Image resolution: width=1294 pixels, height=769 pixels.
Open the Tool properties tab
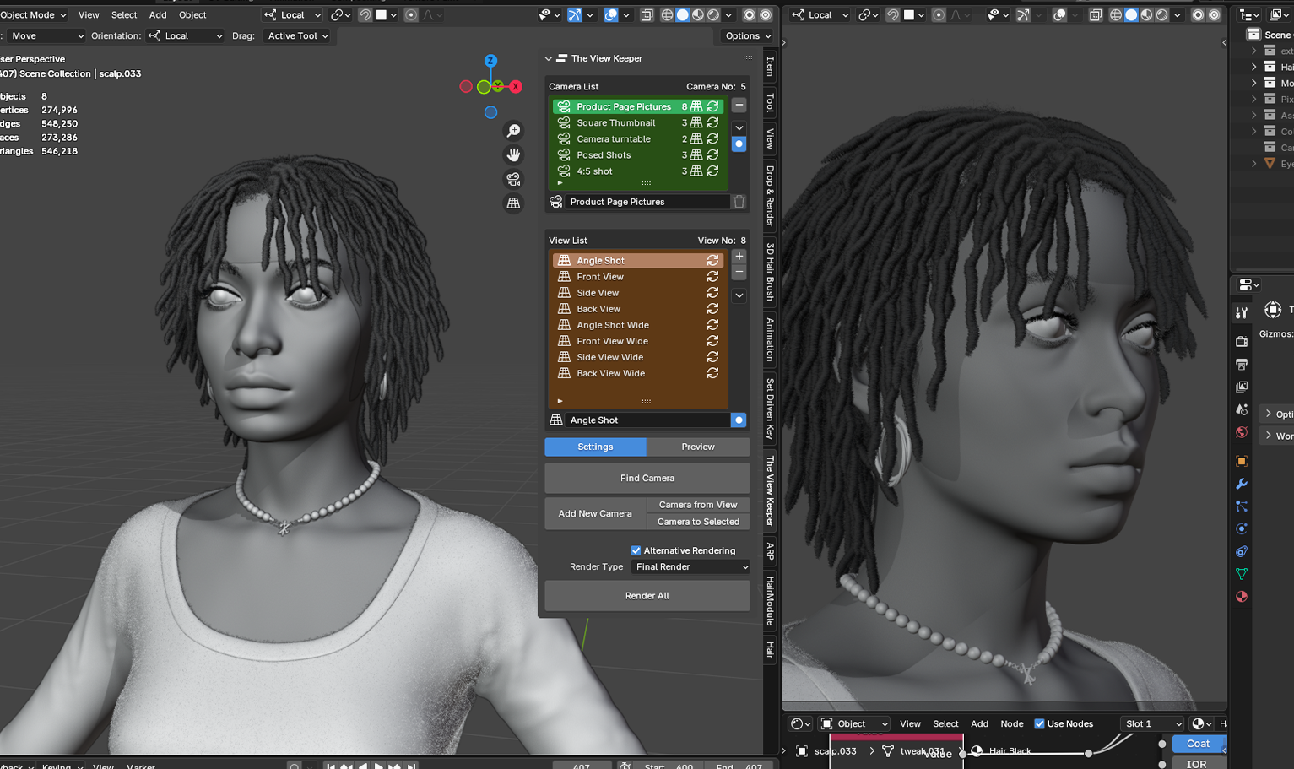click(x=1242, y=312)
